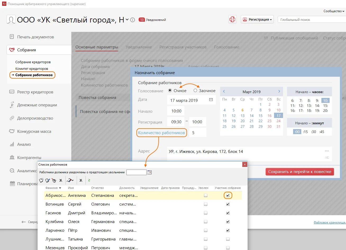Open Файловое хранилище link

(x=330, y=222)
